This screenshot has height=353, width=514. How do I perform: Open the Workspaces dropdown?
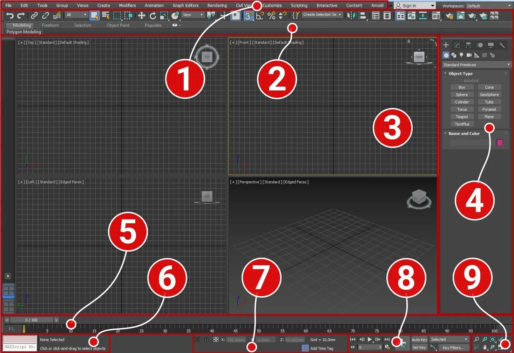(489, 6)
